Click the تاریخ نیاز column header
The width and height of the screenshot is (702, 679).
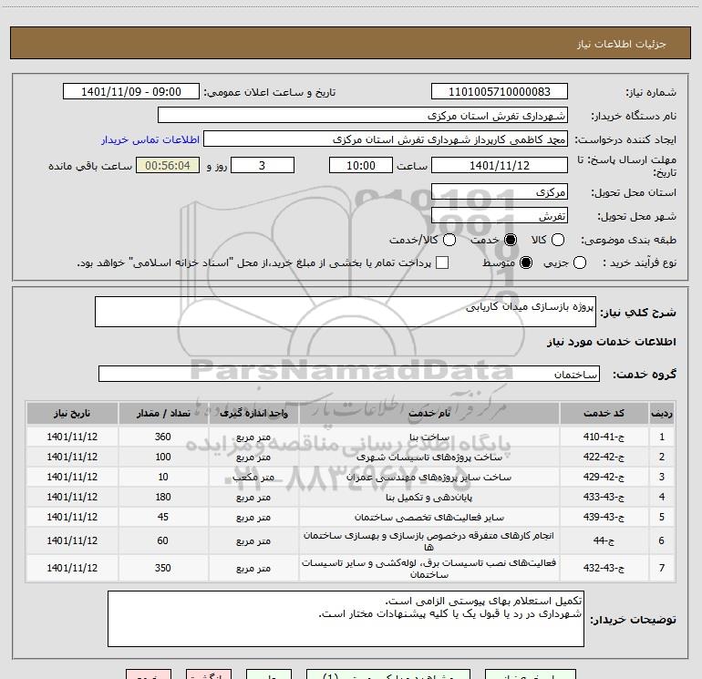[72, 413]
